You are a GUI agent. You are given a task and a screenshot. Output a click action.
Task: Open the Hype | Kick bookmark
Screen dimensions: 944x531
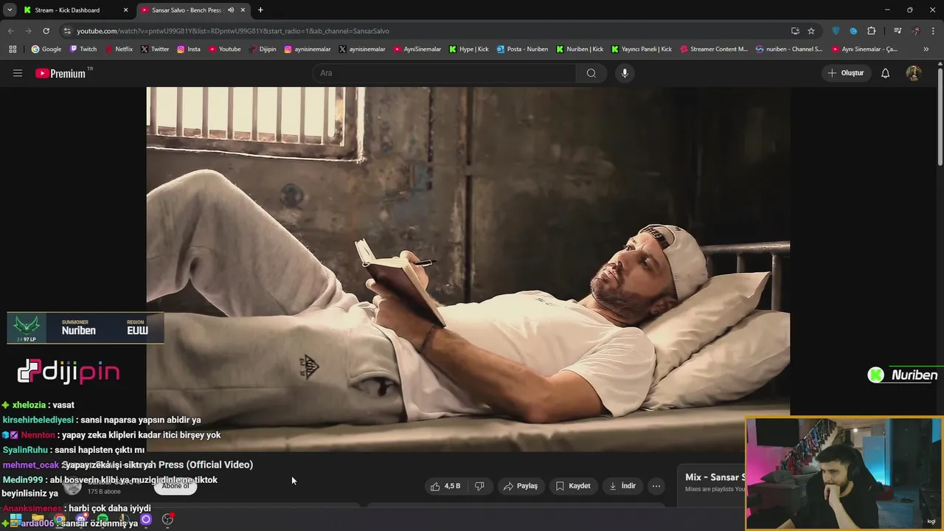click(x=469, y=49)
